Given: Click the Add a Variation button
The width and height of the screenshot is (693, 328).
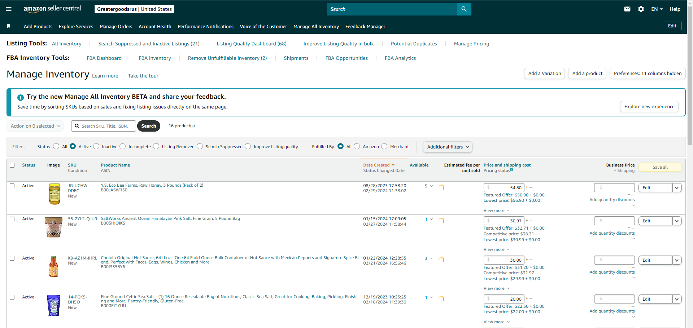Looking at the screenshot, I should 544,74.
